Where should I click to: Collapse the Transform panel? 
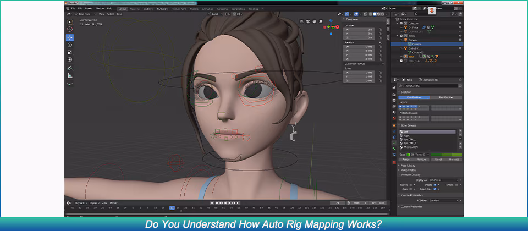click(352, 20)
